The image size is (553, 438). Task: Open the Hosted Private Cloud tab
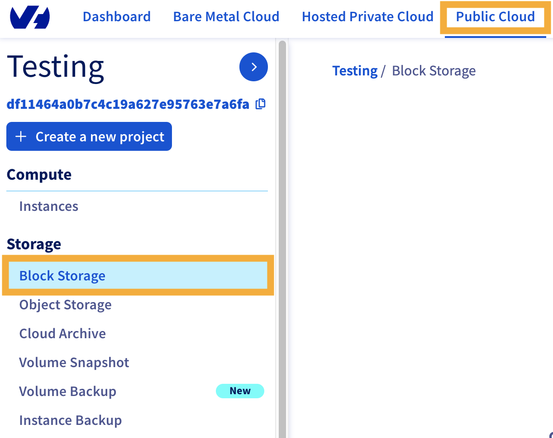[367, 17]
